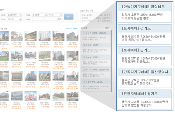This screenshot has width=175, height=116.
Task: Open the 59,000 만원 detached house photo
Action: click(17, 56)
